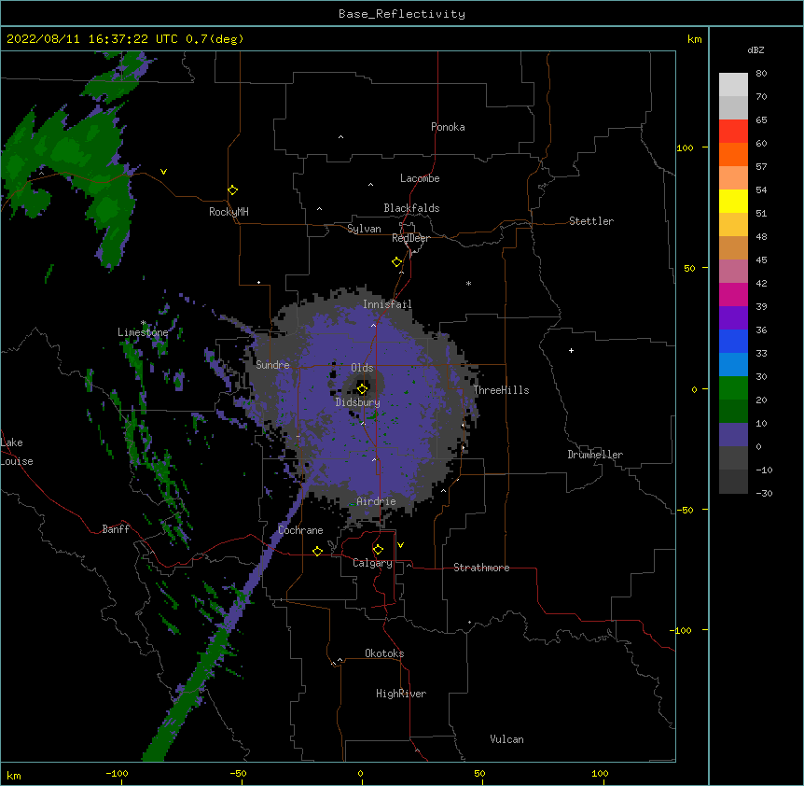804x786 pixels.
Task: Click the Banff label
Action: (116, 529)
